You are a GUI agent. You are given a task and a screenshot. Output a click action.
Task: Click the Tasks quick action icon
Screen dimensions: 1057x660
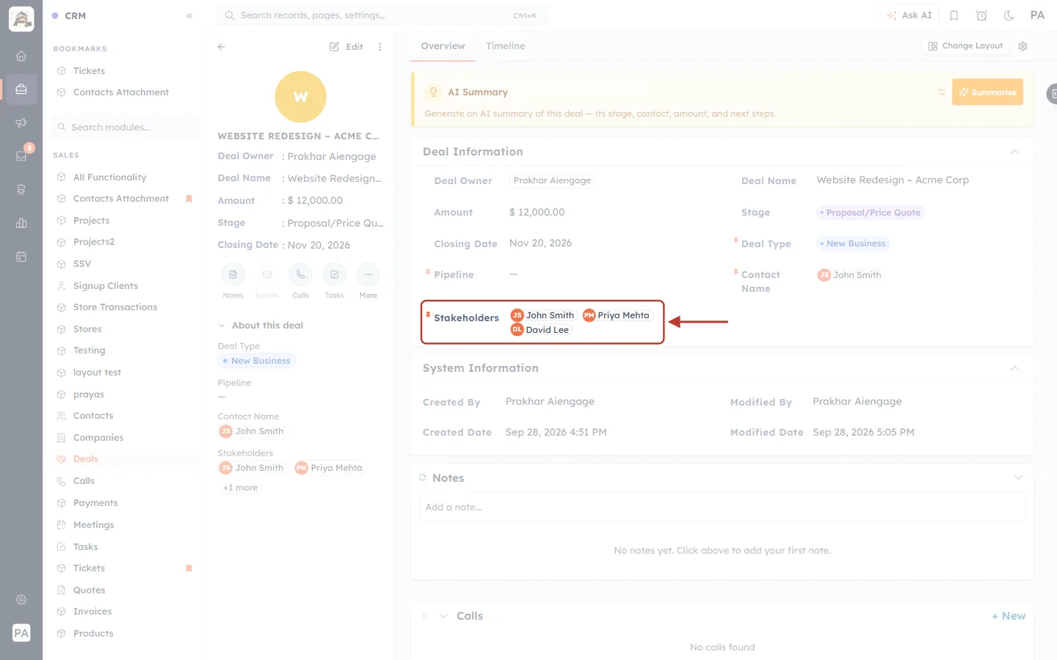335,274
